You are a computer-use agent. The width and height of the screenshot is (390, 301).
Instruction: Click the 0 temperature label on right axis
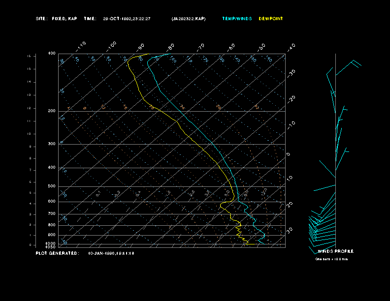coord(289,154)
